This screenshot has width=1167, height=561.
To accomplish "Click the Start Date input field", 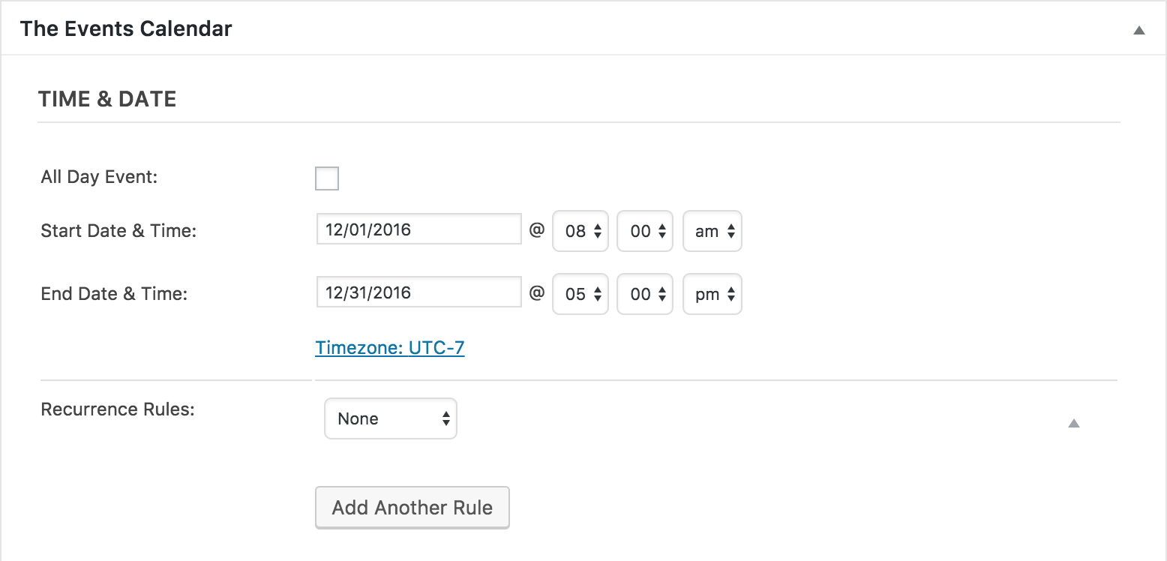I will (x=418, y=229).
